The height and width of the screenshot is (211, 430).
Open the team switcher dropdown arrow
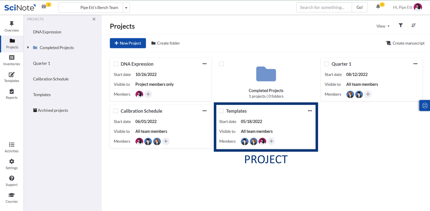coord(126,8)
